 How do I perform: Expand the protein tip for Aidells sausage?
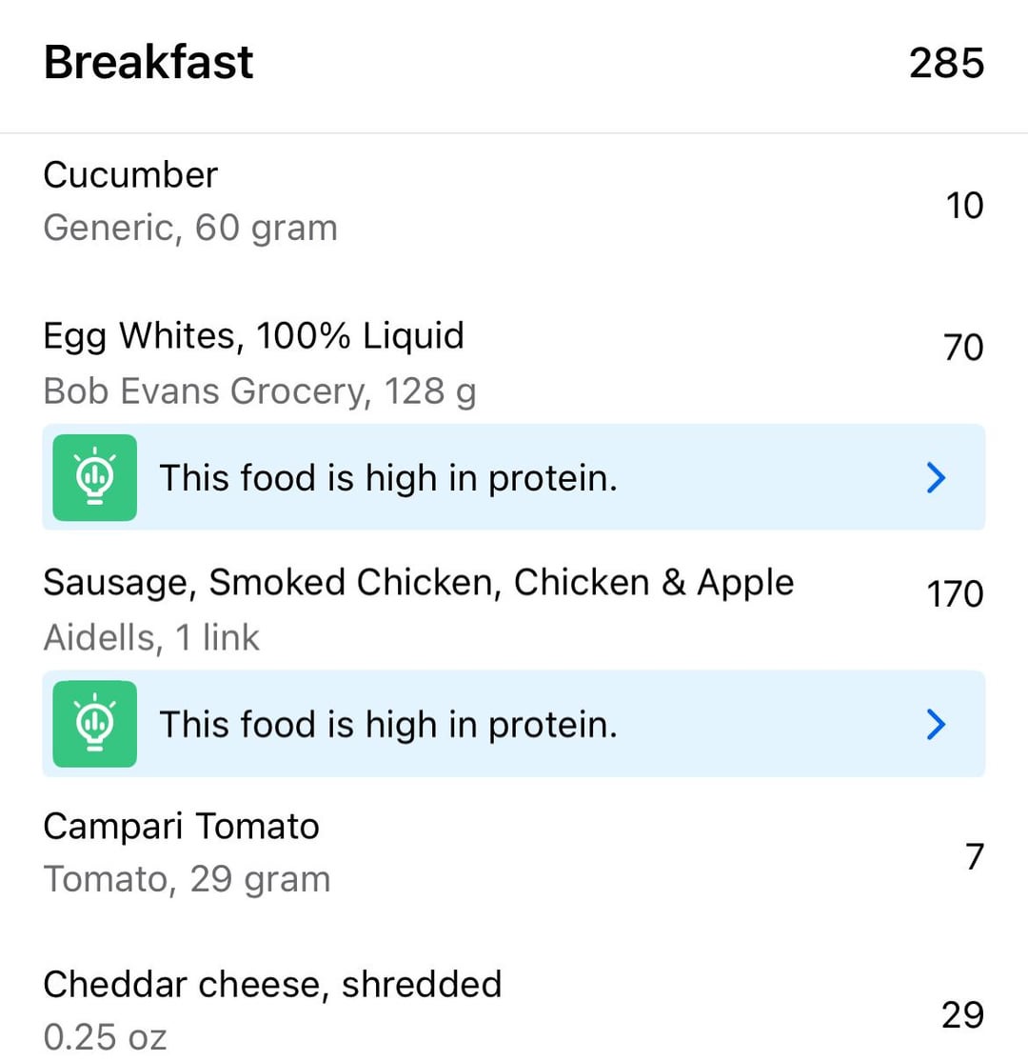click(936, 724)
